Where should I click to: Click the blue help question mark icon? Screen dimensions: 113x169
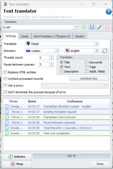(108, 12)
